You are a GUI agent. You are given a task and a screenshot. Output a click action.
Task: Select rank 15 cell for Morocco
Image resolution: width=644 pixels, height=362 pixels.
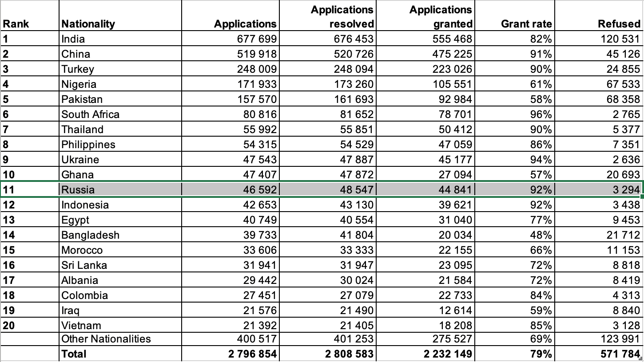29,250
